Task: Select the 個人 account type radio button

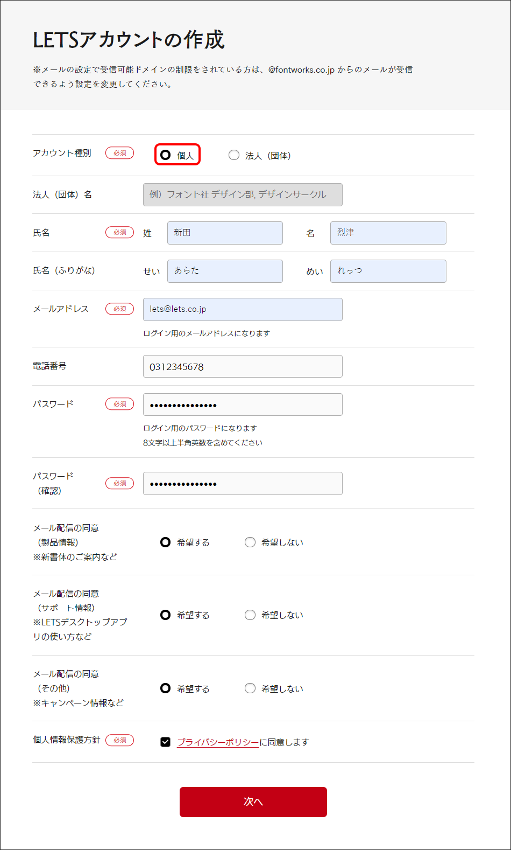Action: point(166,155)
